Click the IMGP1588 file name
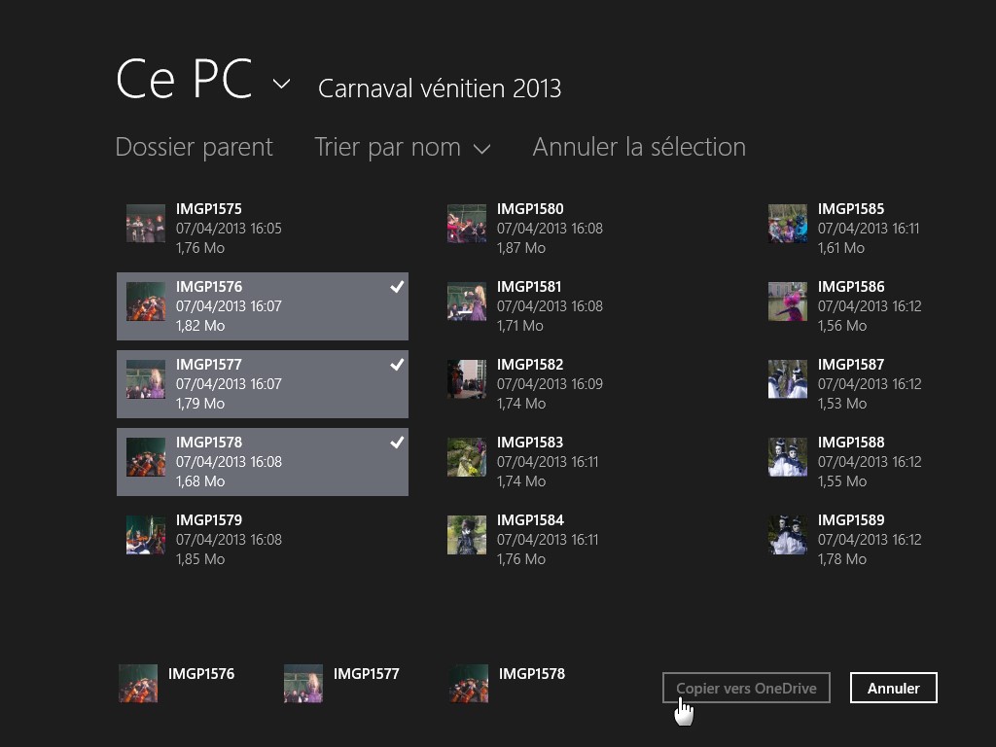This screenshot has height=747, width=996. [x=851, y=443]
